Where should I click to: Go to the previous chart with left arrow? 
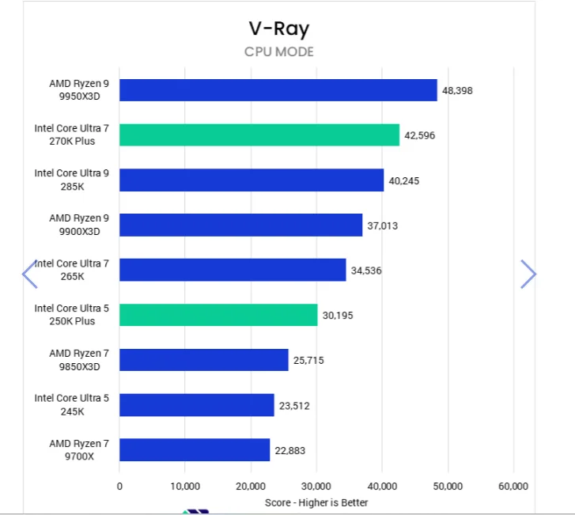coord(30,274)
